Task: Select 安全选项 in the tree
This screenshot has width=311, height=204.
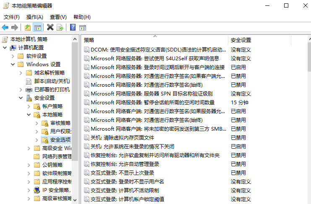Action: pos(60,140)
